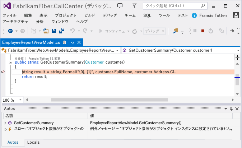Open the Undo history dropdown arrow
The width and height of the screenshot is (242, 148).
click(79, 31)
